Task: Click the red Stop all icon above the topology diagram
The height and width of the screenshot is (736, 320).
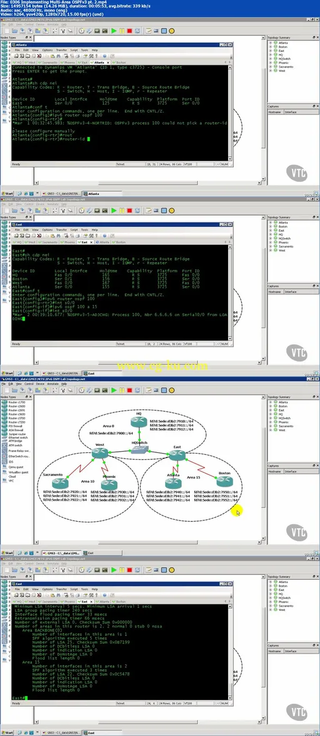Action: click(x=129, y=390)
